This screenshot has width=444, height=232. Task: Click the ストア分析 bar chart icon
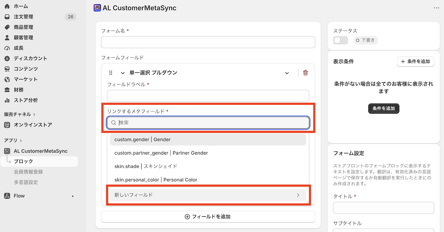[x=7, y=100]
